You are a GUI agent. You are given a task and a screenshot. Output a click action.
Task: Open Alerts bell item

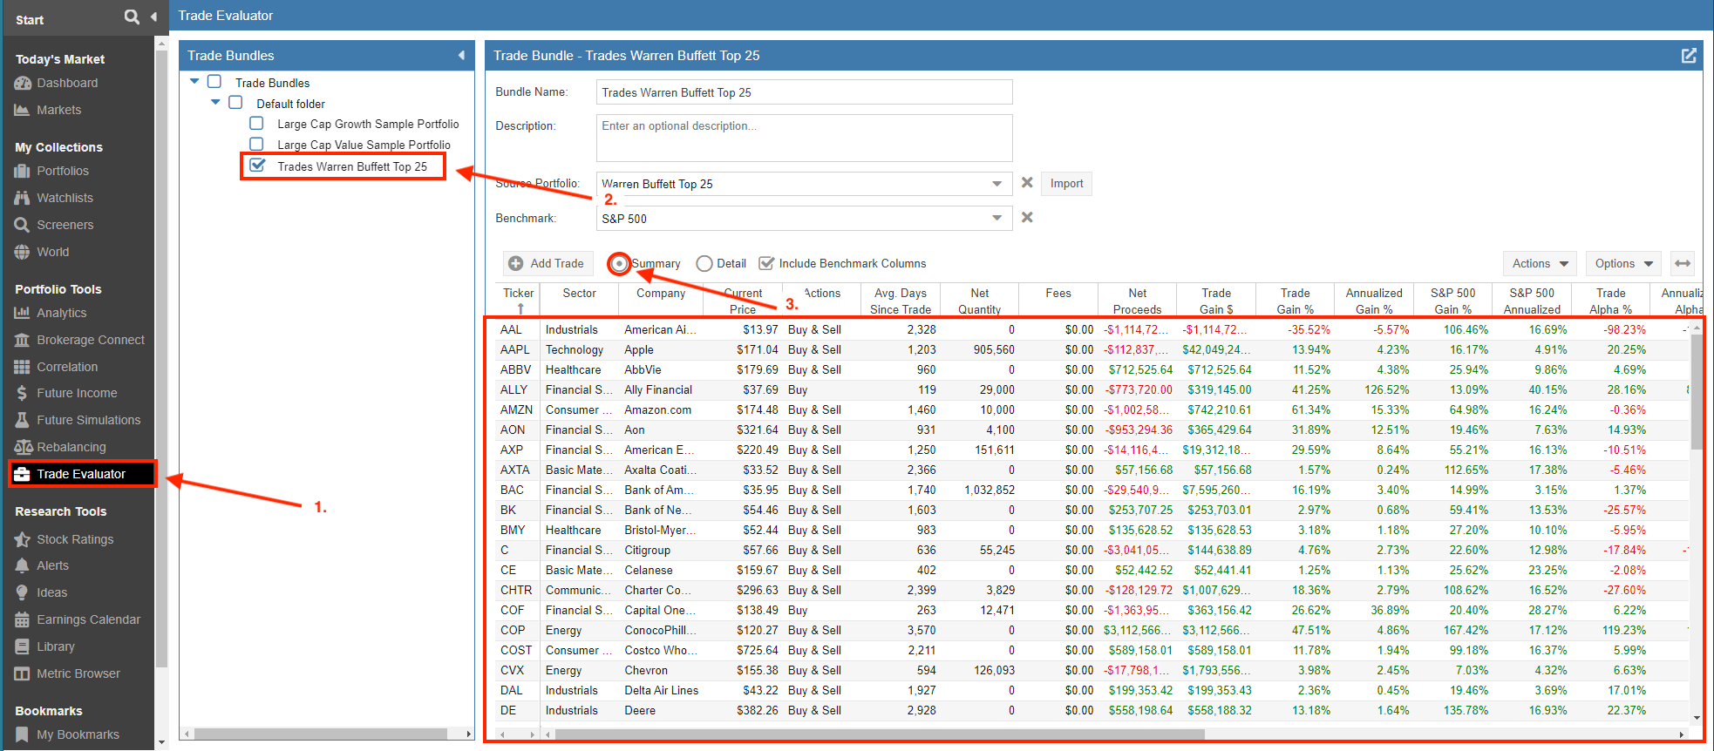[x=52, y=565]
